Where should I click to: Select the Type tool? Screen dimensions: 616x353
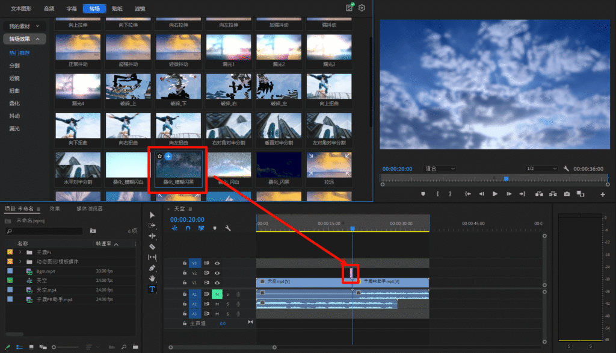(152, 289)
